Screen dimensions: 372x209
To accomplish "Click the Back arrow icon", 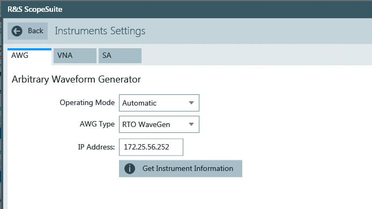I will click(17, 31).
